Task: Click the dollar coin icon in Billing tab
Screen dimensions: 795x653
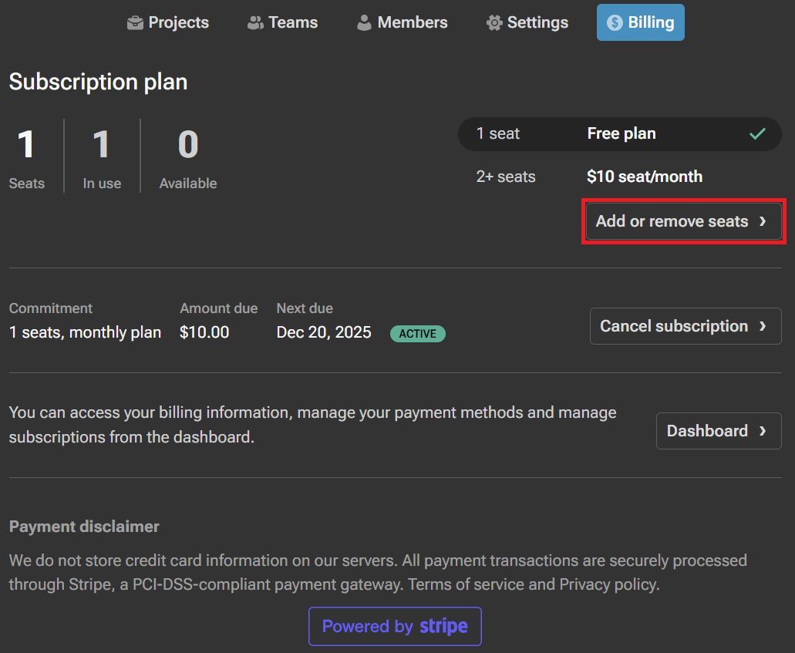Action: coord(615,23)
